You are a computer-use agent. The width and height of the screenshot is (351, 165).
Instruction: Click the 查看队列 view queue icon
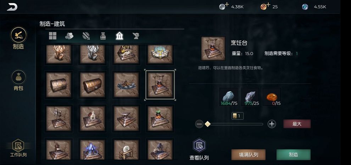(199, 145)
